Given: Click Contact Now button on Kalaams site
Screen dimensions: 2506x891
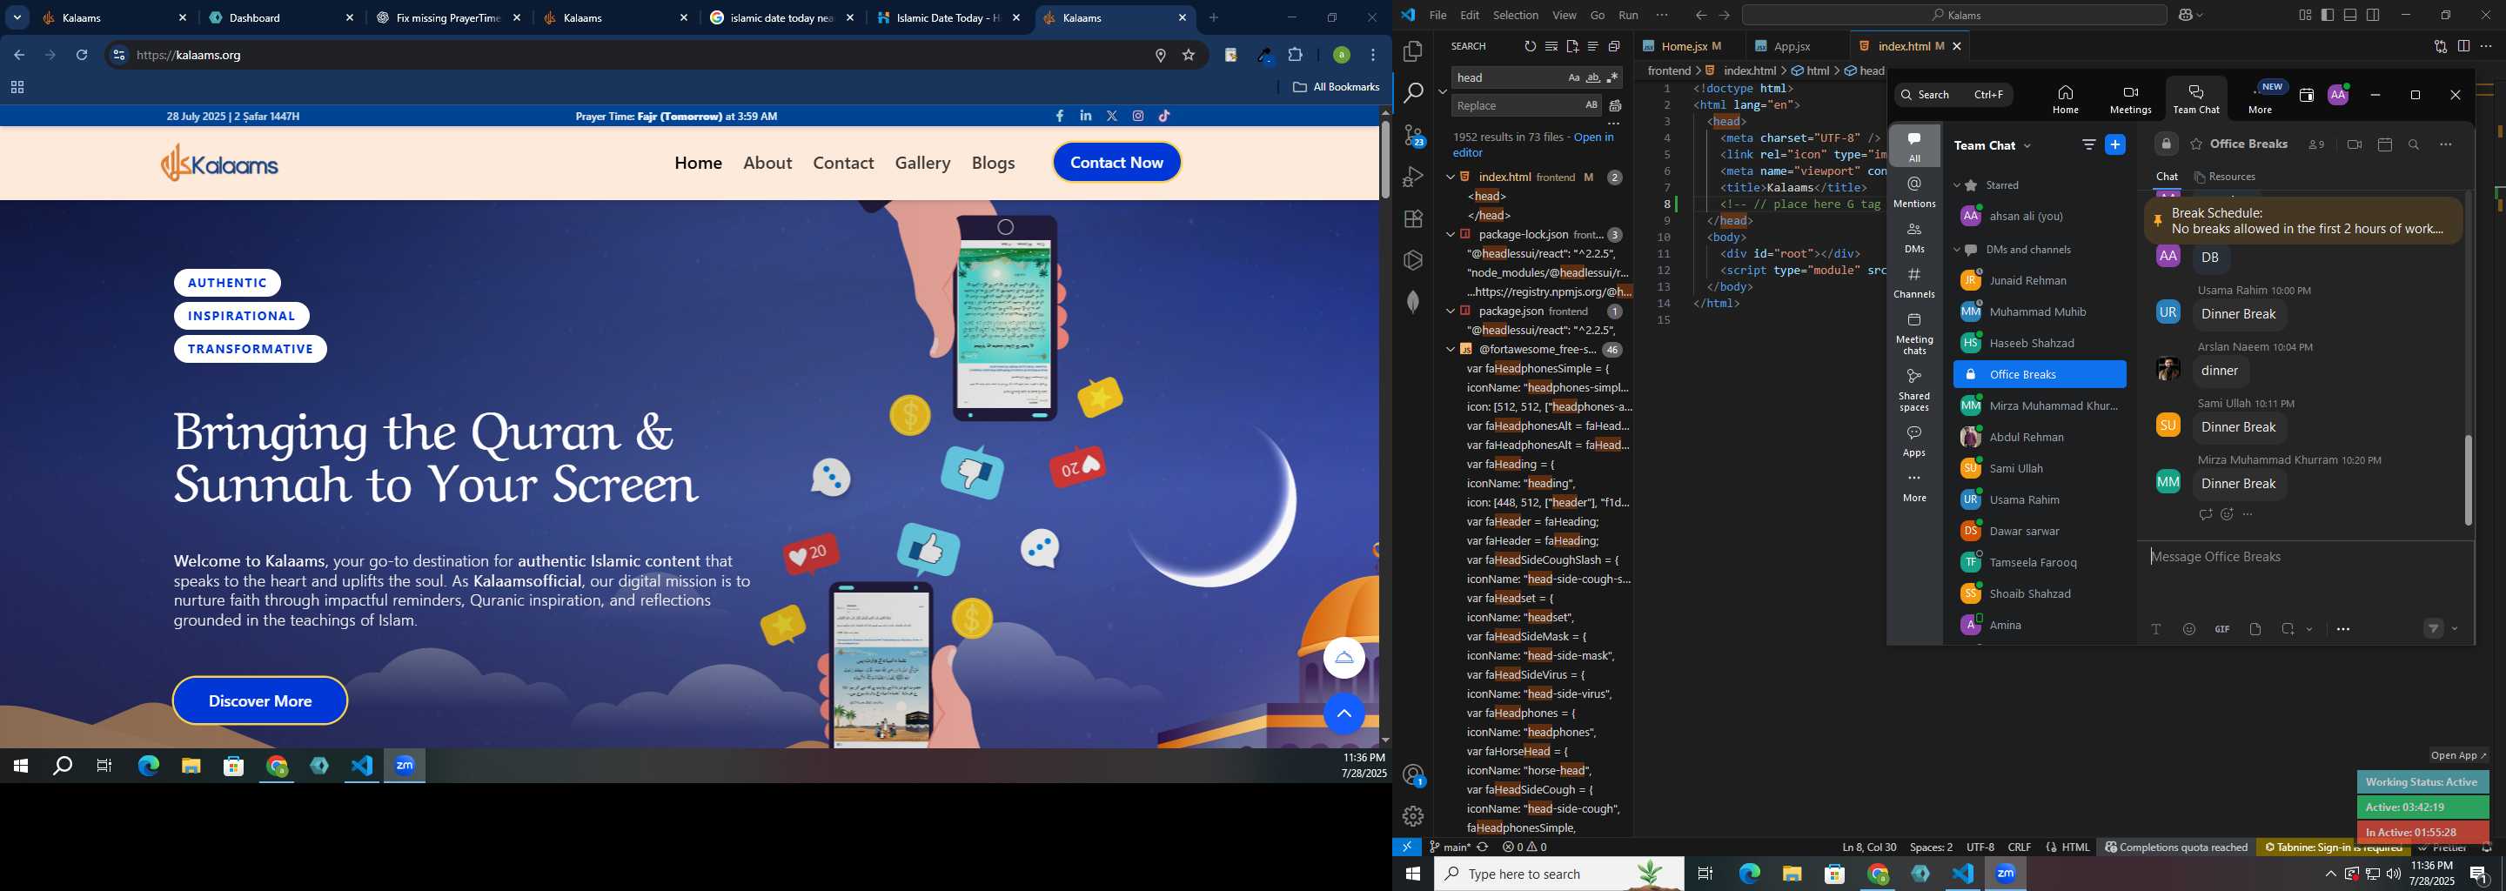Looking at the screenshot, I should (x=1116, y=163).
